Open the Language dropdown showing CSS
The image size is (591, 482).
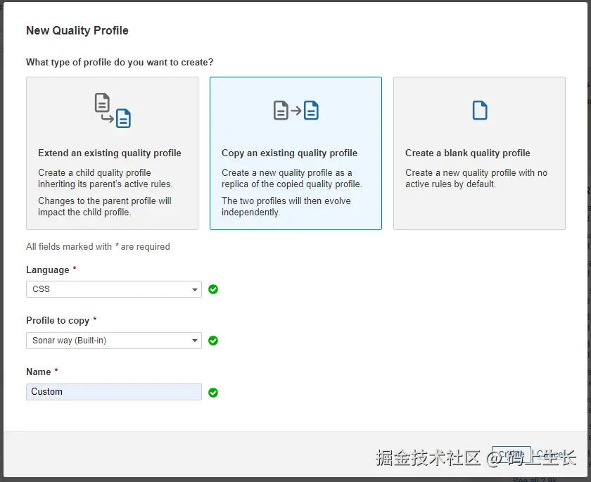point(114,289)
